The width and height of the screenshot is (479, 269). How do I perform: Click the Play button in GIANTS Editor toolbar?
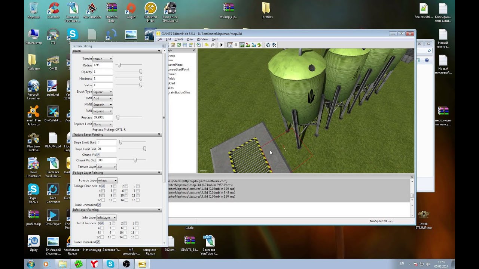222,45
